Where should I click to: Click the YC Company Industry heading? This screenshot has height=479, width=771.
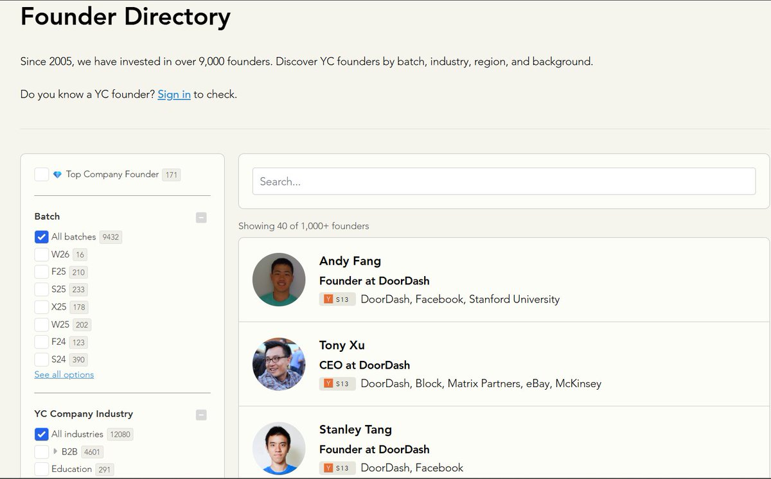point(84,414)
